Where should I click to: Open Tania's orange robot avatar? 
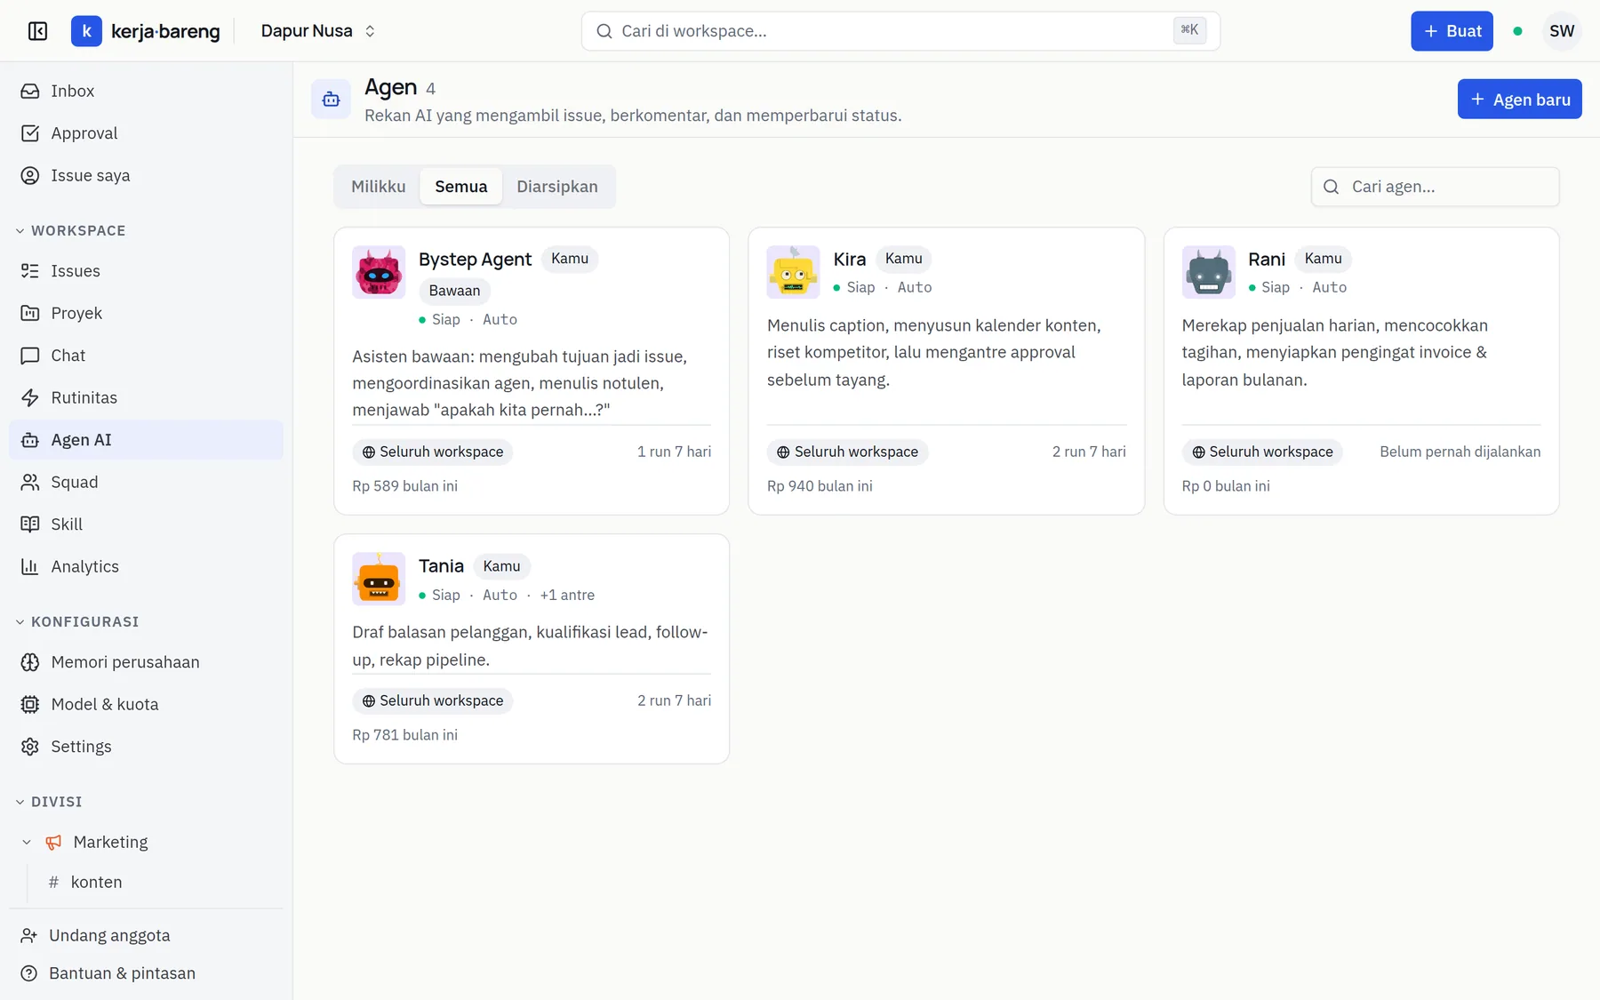[379, 579]
